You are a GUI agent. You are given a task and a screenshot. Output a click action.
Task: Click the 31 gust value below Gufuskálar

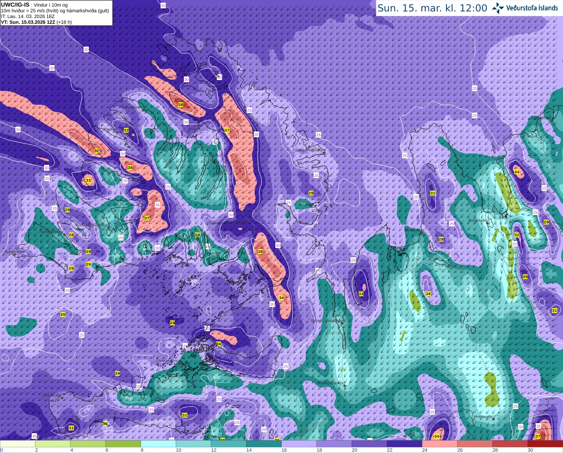click(x=71, y=428)
